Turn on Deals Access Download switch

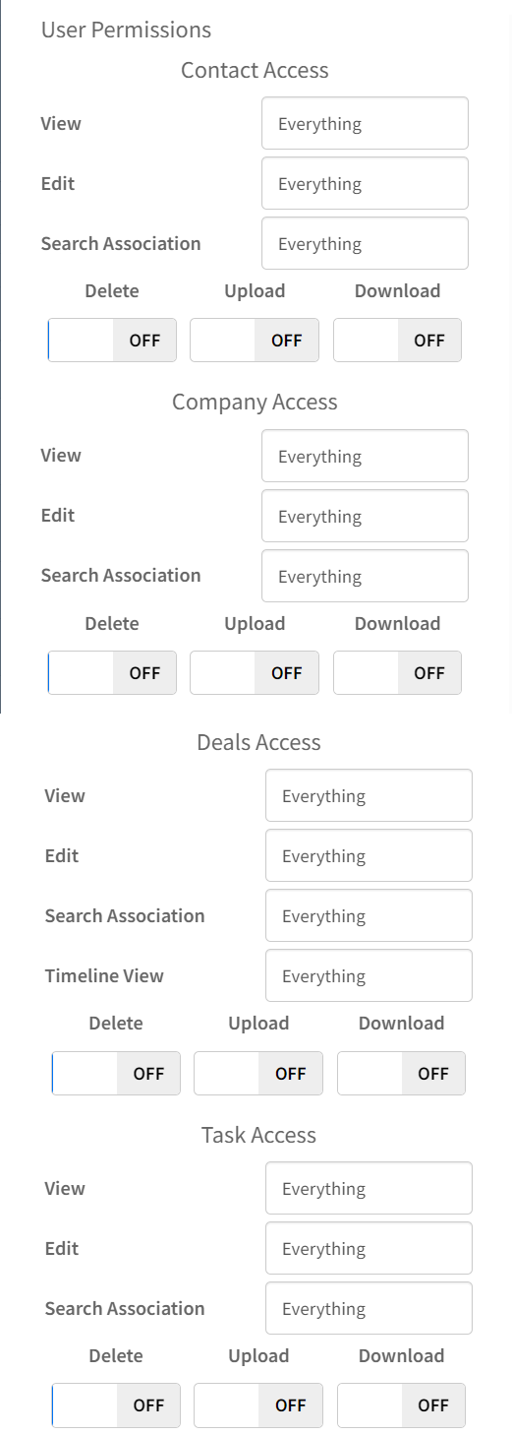coord(401,1074)
